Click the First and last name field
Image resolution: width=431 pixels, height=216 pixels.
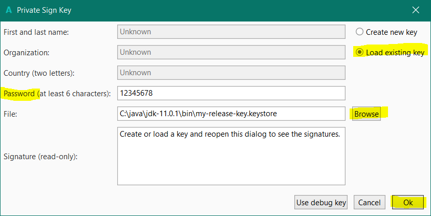tap(231, 32)
